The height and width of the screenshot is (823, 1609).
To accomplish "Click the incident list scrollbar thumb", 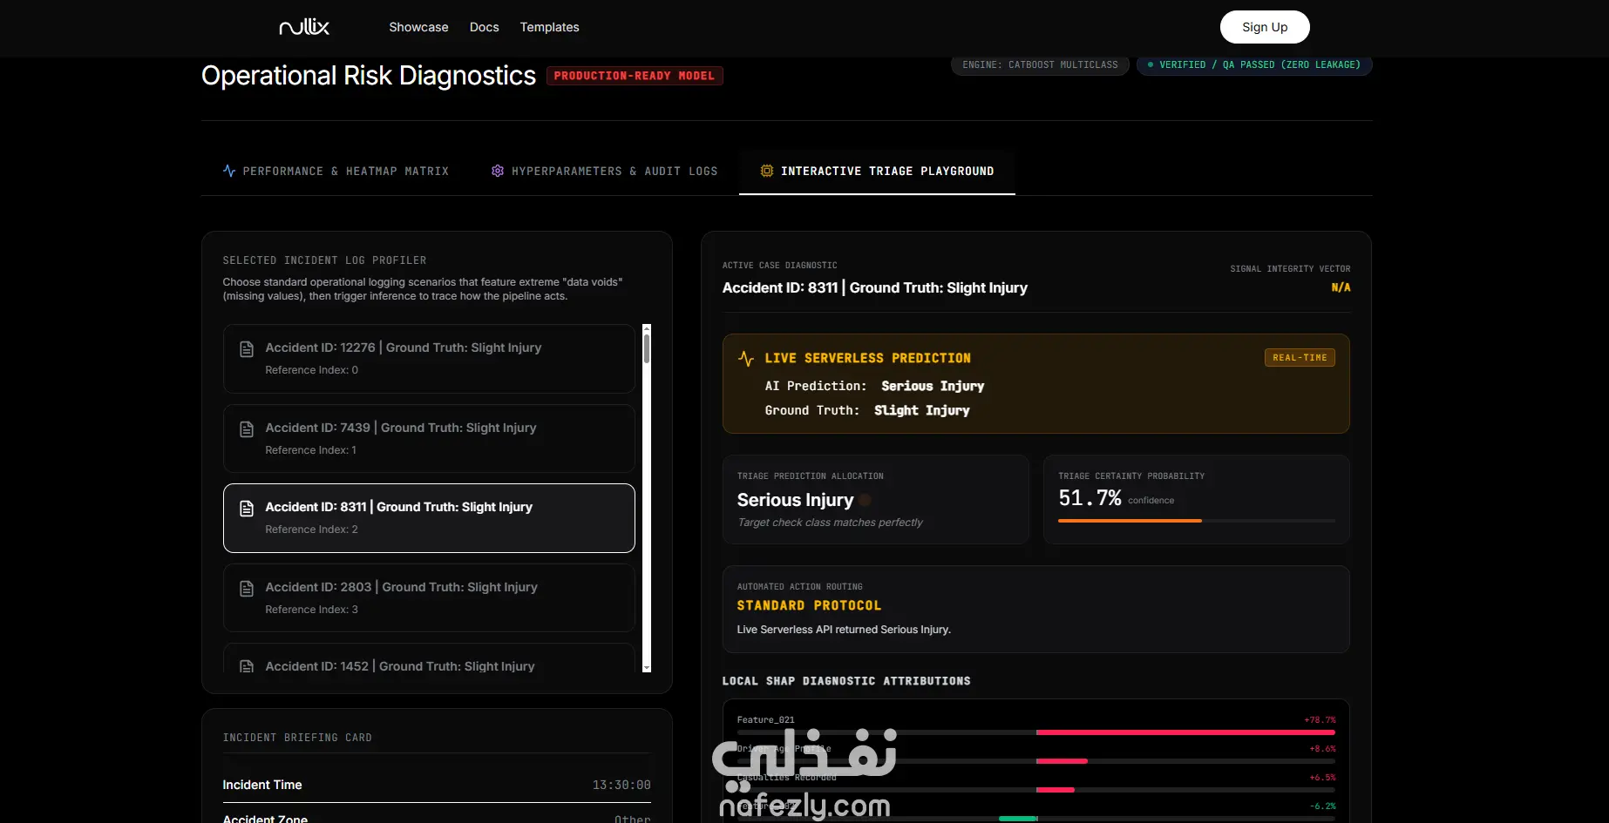I will pyautogui.click(x=647, y=348).
